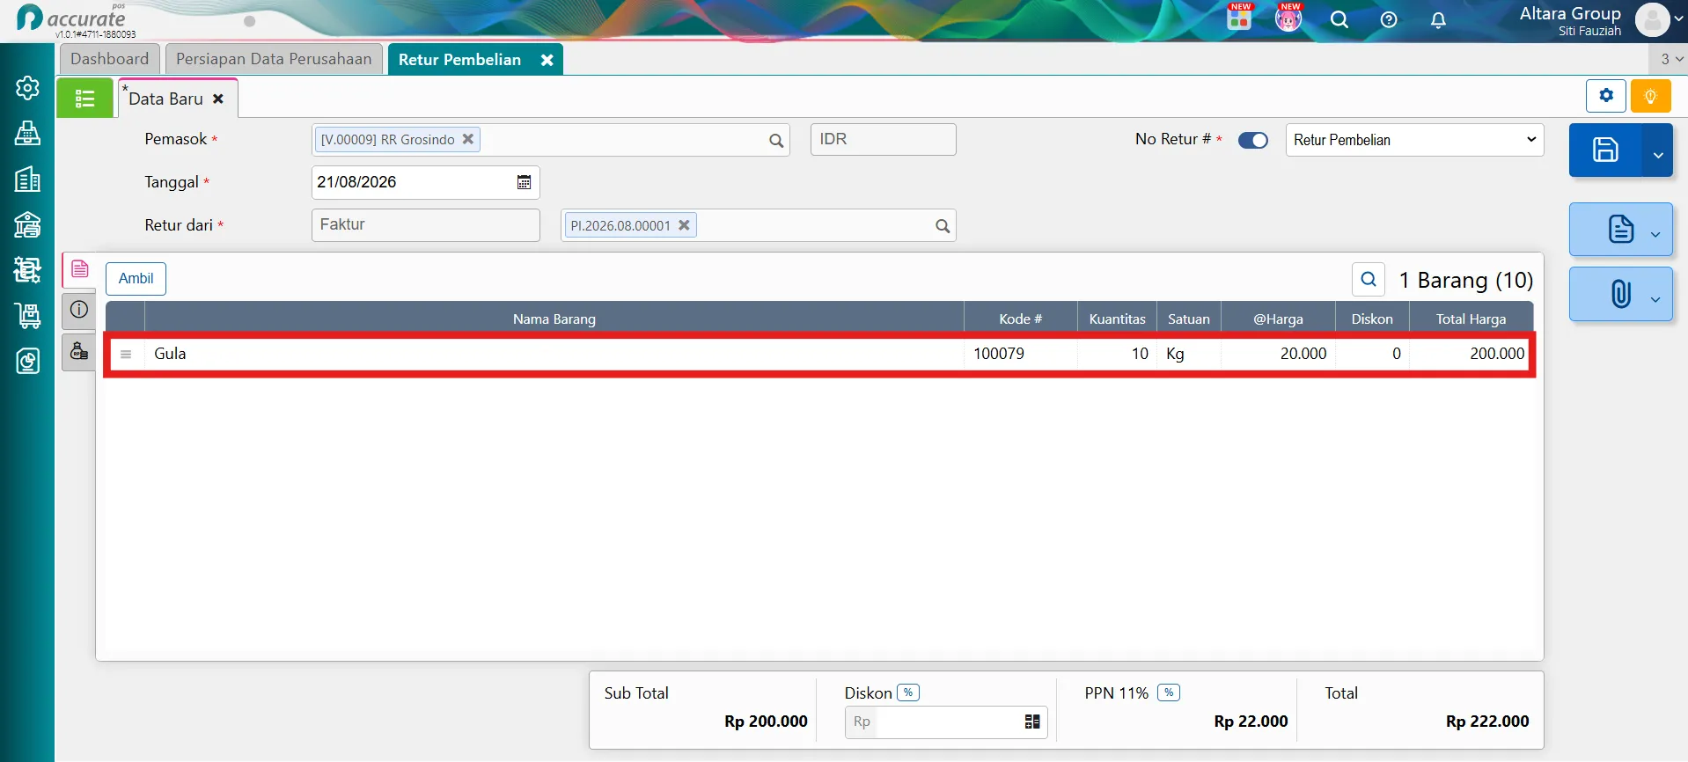1688x762 pixels.
Task: Expand the user account chevron
Action: pyautogui.click(x=1678, y=21)
